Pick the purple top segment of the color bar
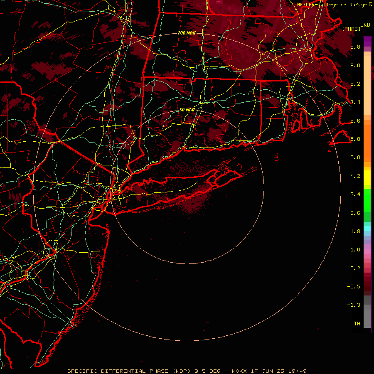 tap(367, 42)
